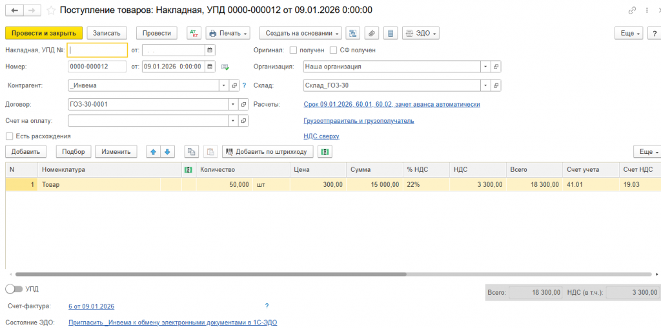Image resolution: width=661 pixels, height=329 pixels.
Task: Open the top Еще menu
Action: 629,34
